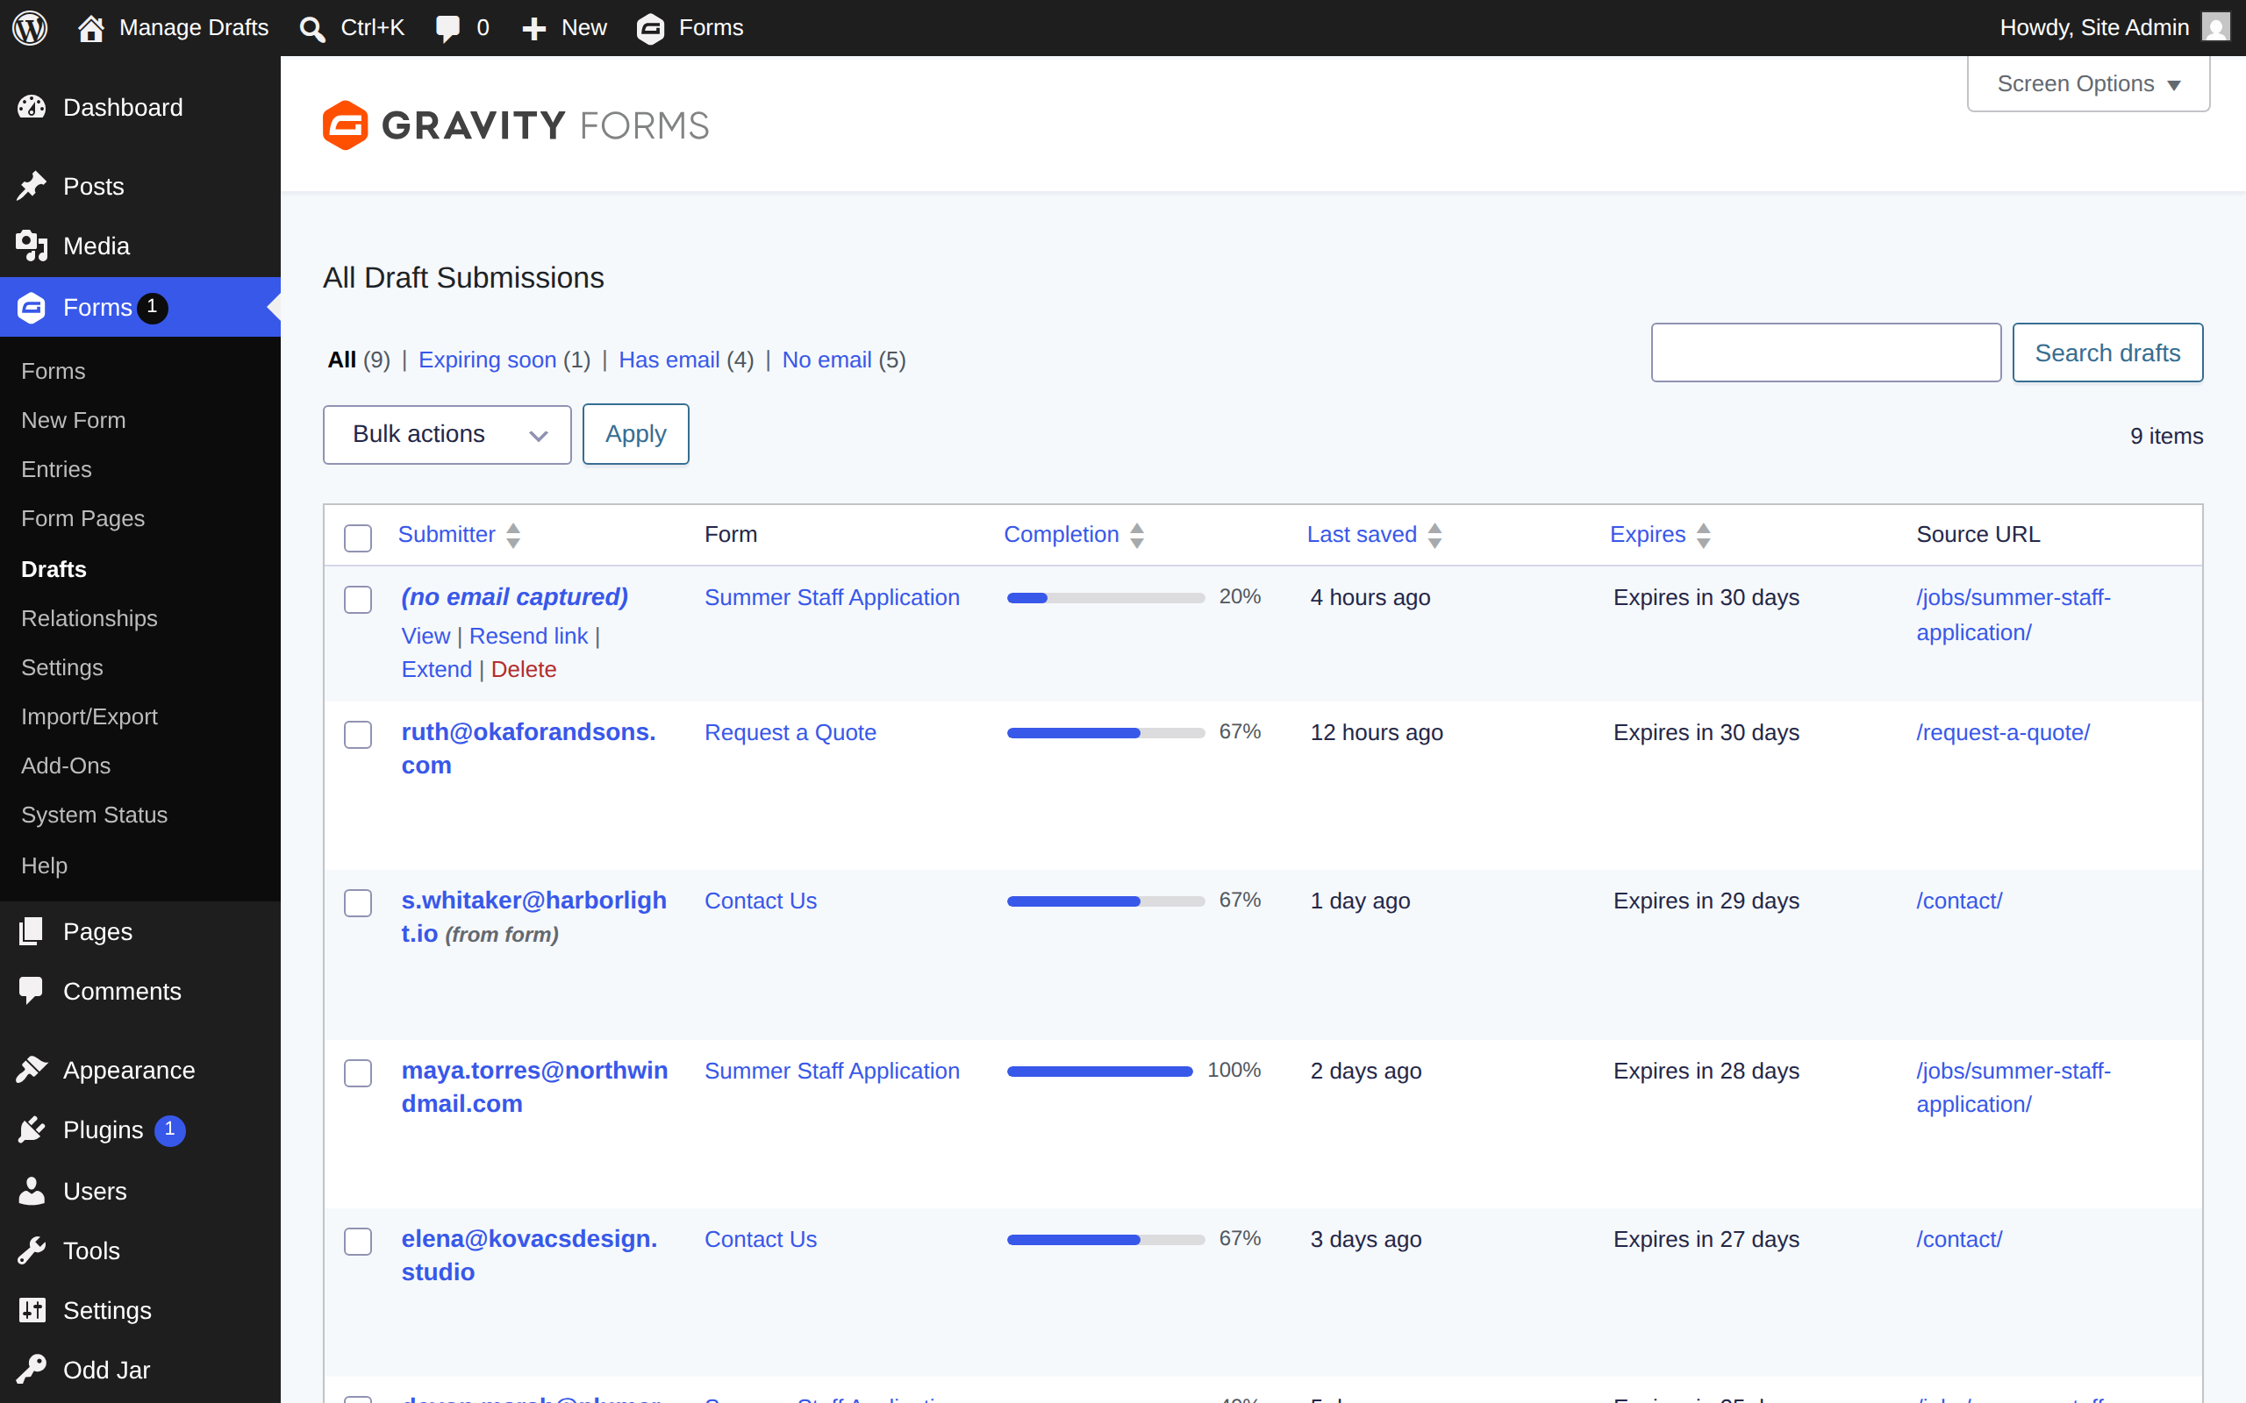
Task: Filter drafts by Has email
Action: (669, 360)
